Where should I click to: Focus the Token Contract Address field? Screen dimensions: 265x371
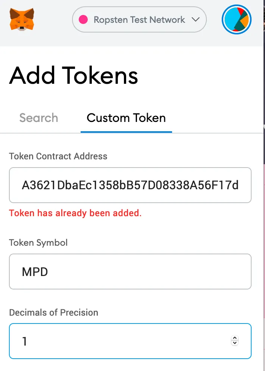130,185
